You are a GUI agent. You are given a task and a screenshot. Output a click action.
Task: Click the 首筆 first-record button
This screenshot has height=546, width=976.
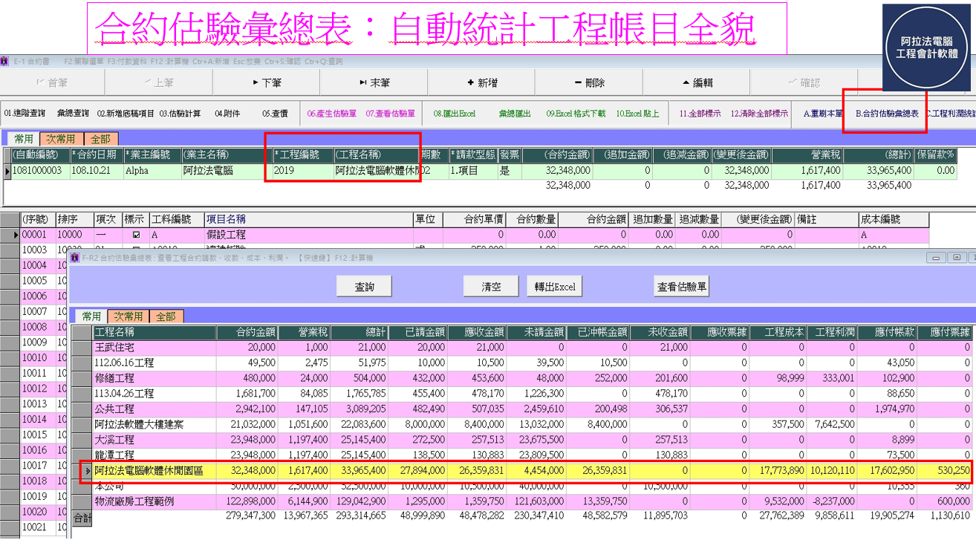(53, 83)
